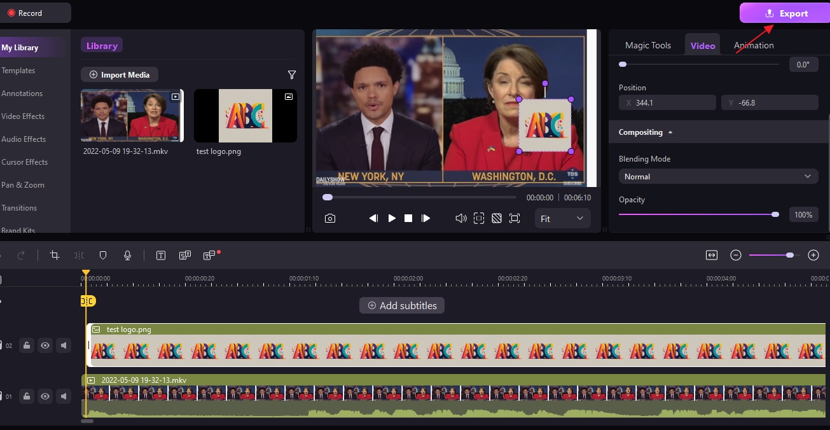
Task: Open Pan & Zoom in sidebar
Action: point(23,185)
